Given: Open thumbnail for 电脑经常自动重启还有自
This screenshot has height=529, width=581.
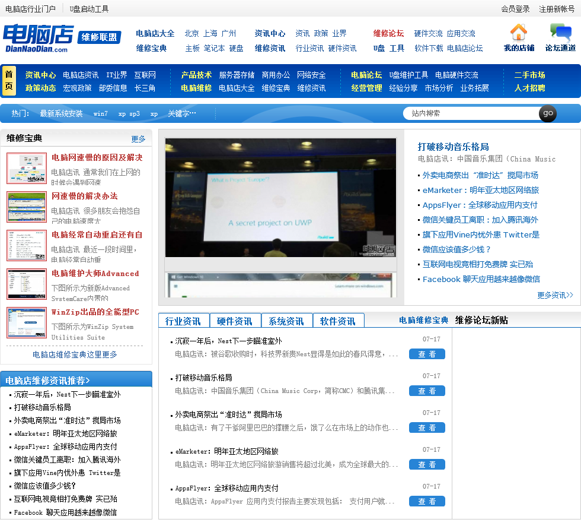Looking at the screenshot, I should tap(27, 245).
